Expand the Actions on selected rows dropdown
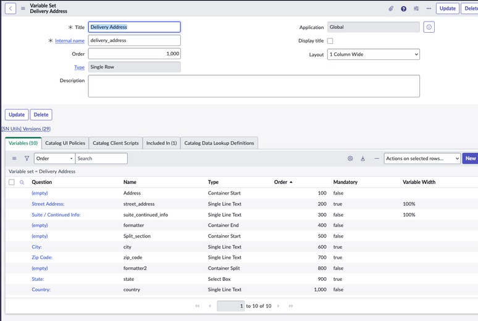Viewport: 478px width, 321px height. pos(422,159)
